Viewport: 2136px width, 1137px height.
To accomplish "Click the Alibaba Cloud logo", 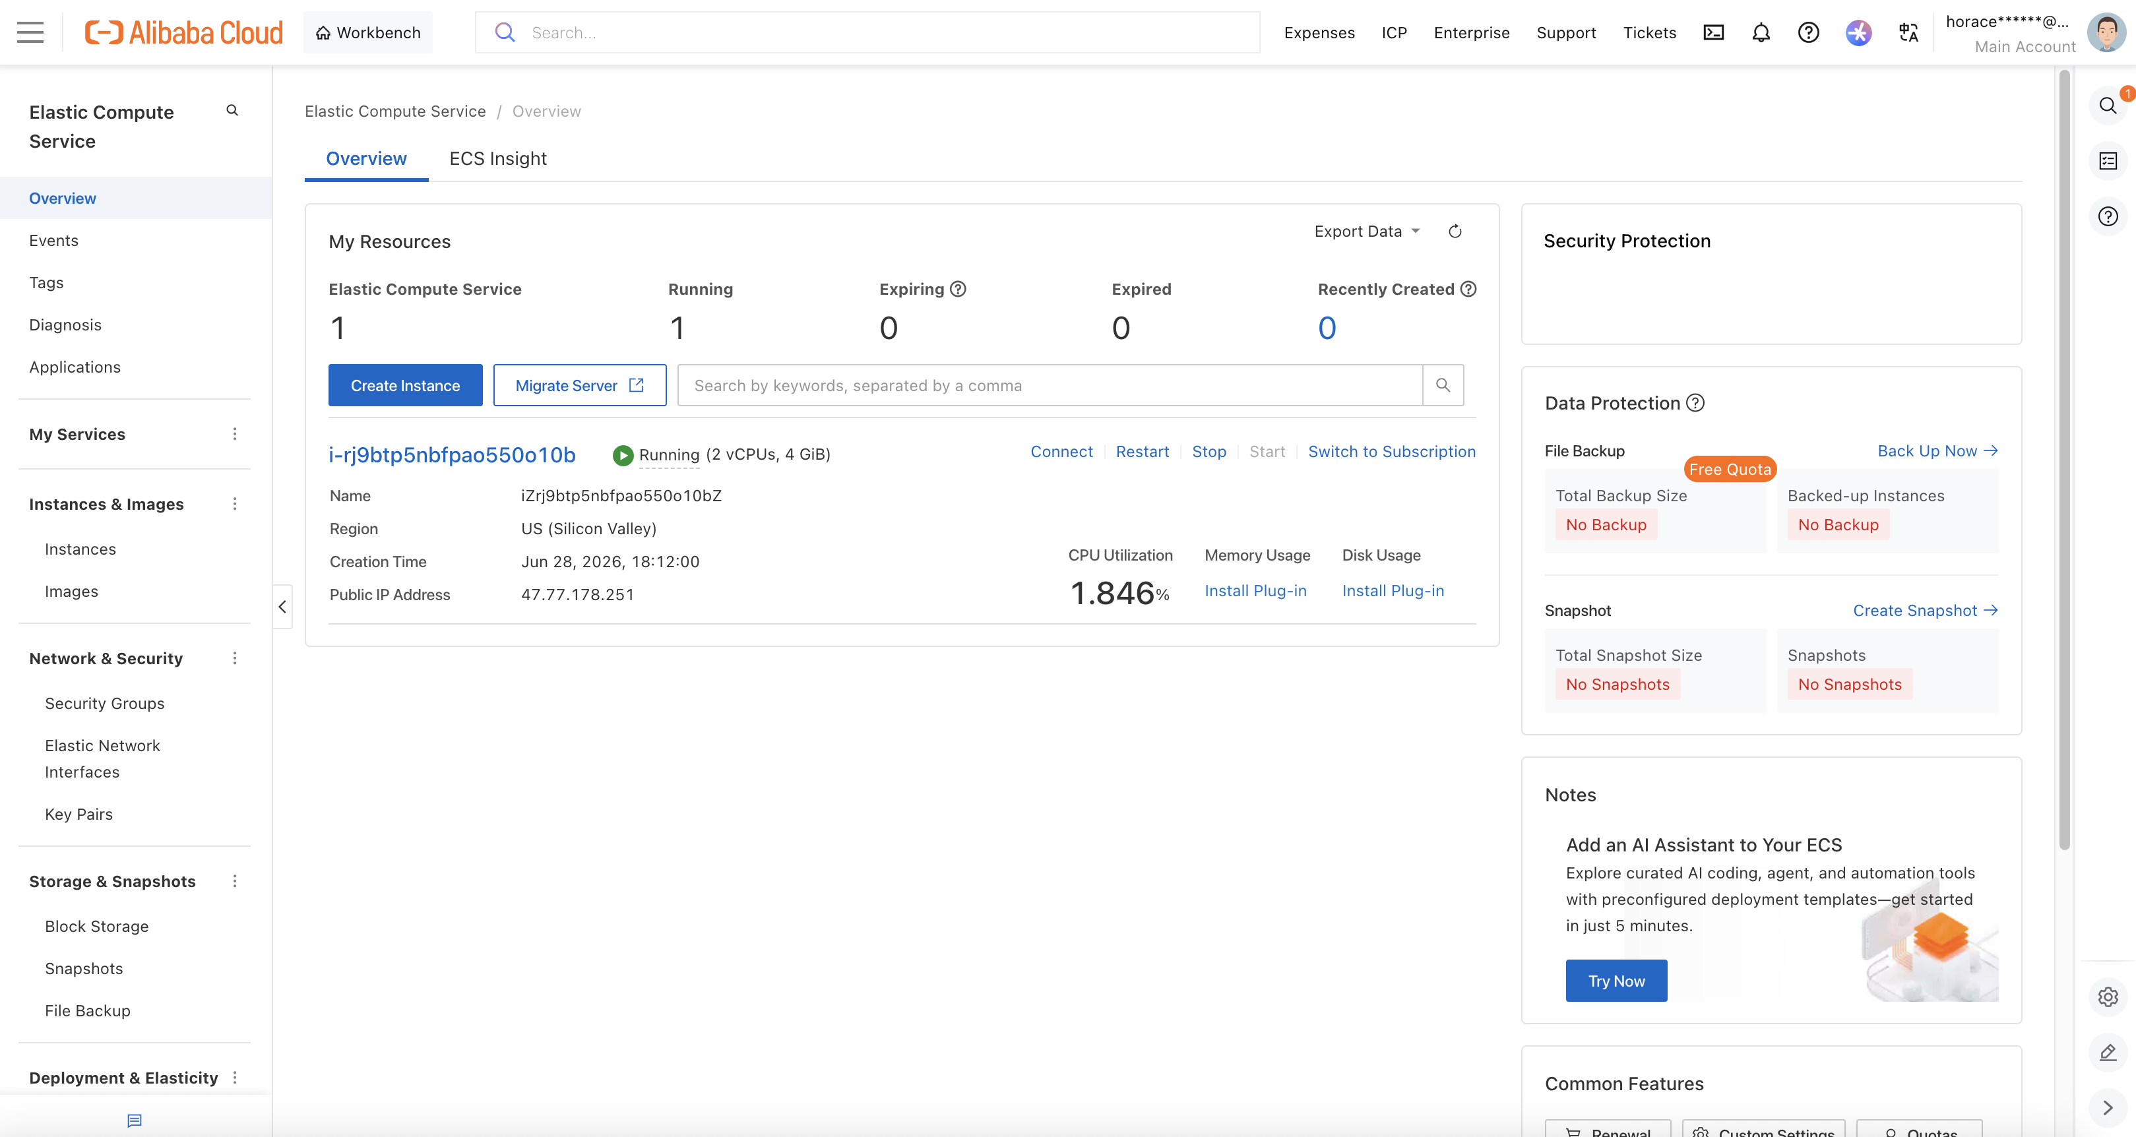I will 183,32.
